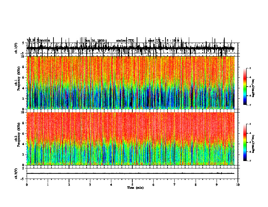Image resolution: width=268 pixels, height=207 pixels.
Task: Click the '-7' value on ch.2 color bar
Action: tap(250, 161)
